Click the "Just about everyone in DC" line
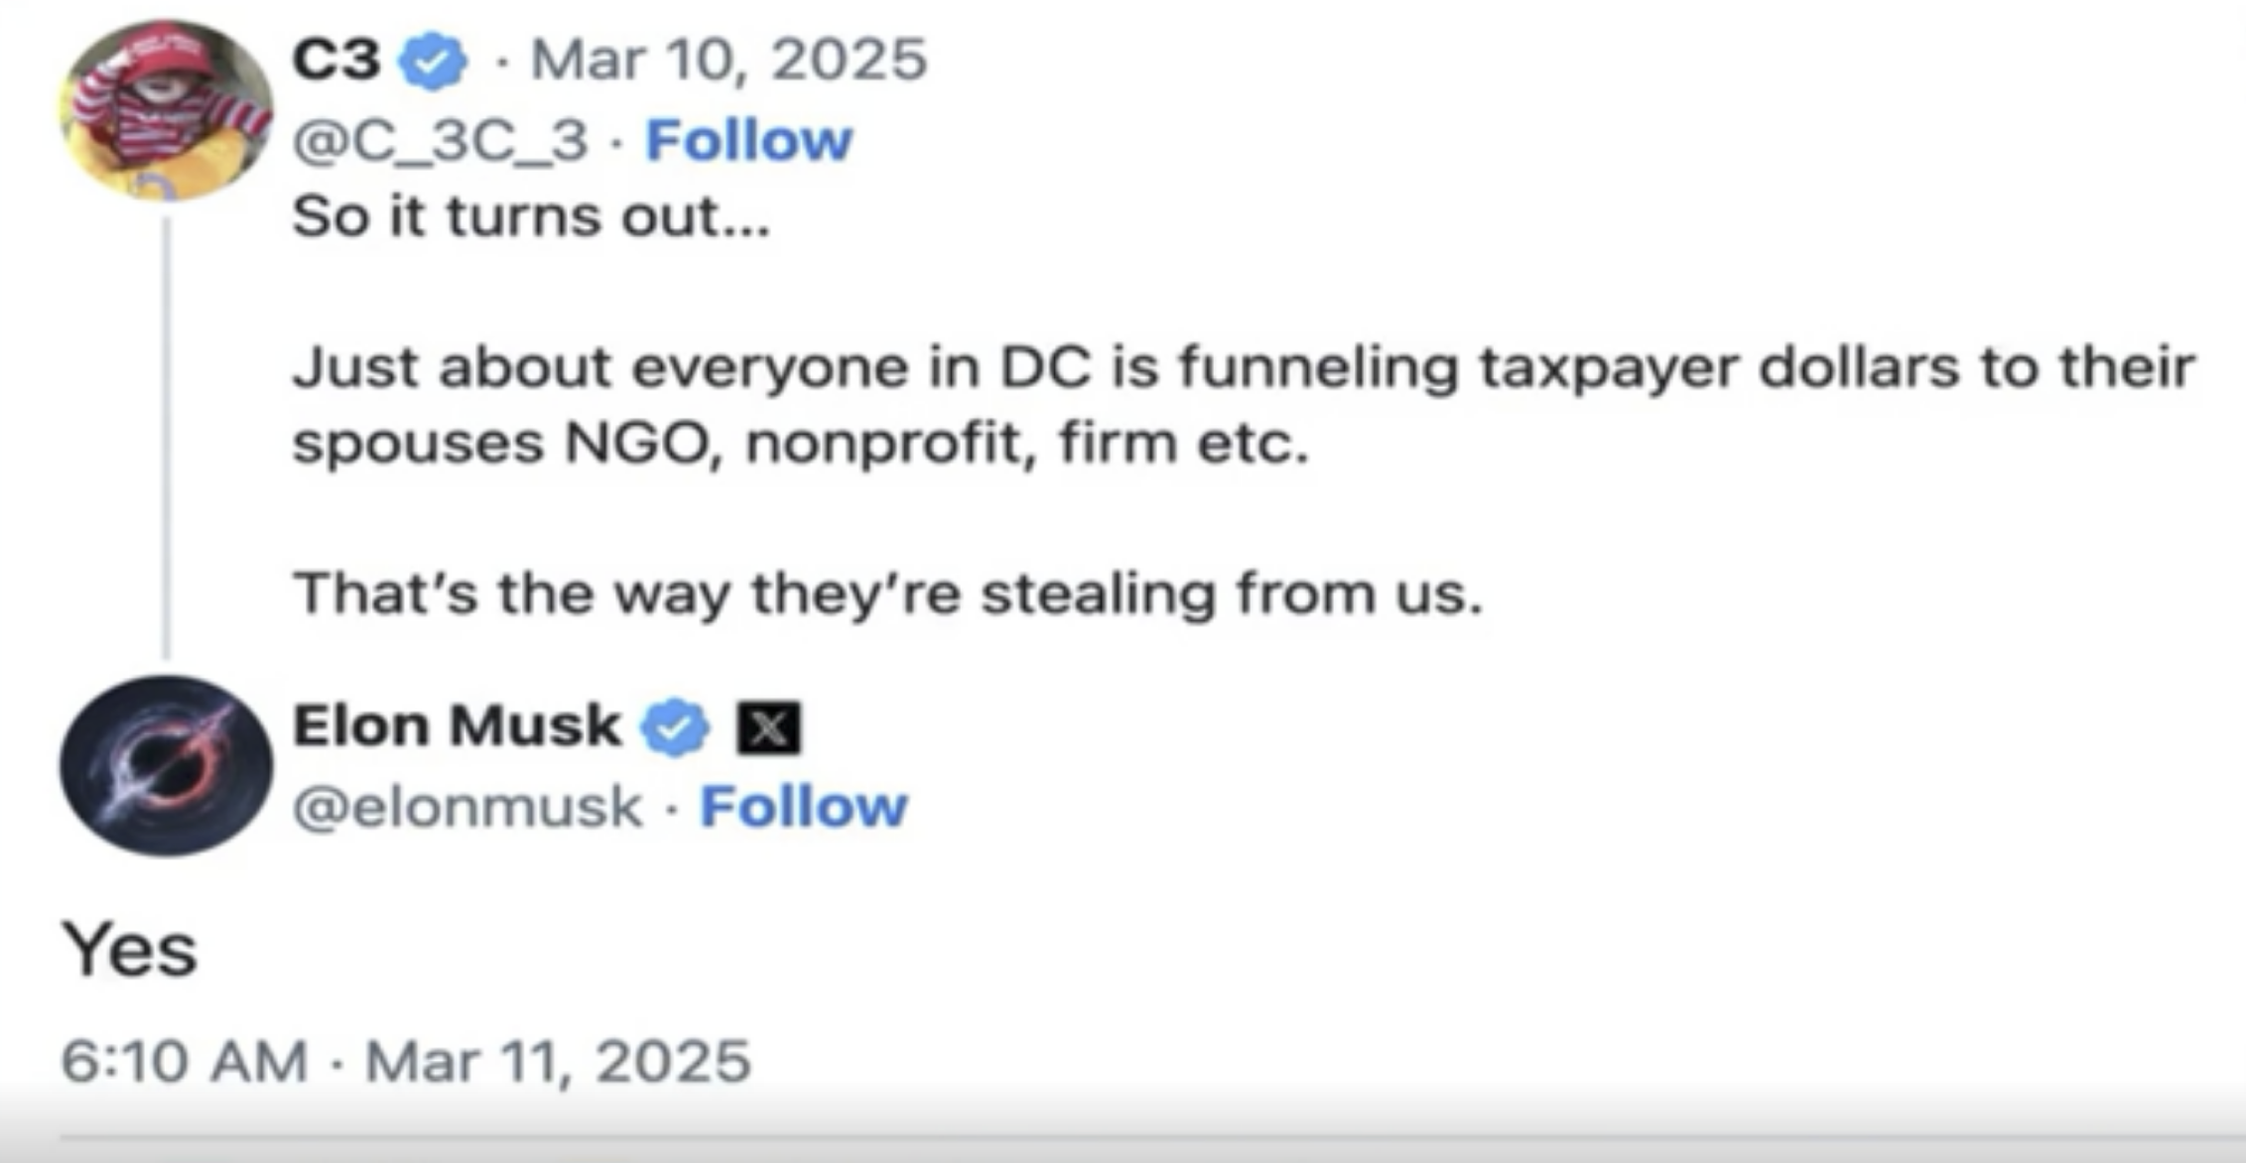 click(1243, 367)
